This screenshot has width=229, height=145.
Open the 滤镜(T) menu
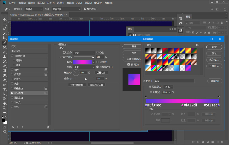[70, 3]
